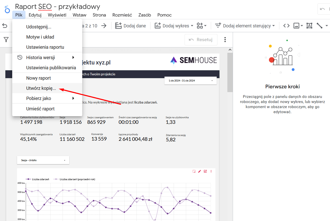Screen dimensions: 330x221
Task: Click the Dodaj dane database icon
Action: (118, 26)
